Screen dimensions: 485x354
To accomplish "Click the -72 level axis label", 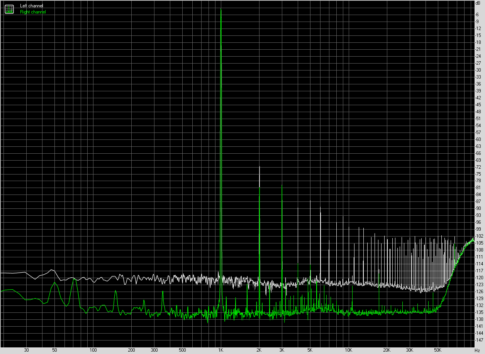I will (478, 167).
